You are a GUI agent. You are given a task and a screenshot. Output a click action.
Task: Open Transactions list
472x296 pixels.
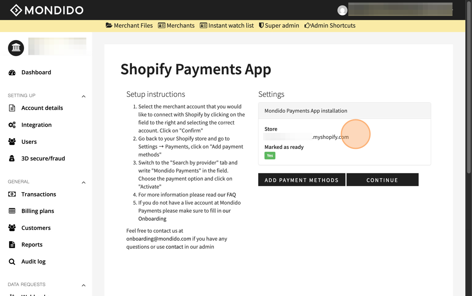38,194
